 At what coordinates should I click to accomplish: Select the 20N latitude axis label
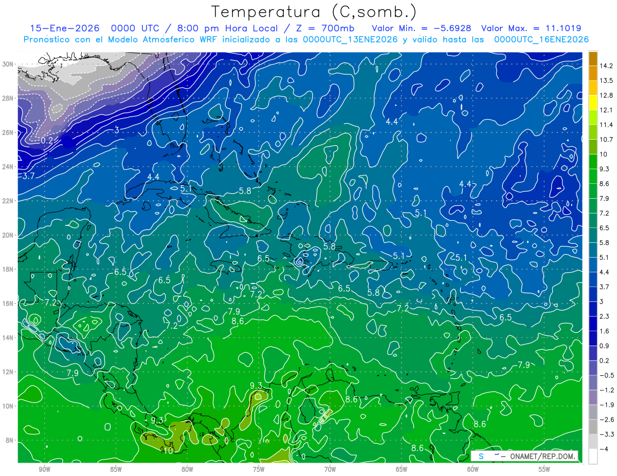point(8,235)
